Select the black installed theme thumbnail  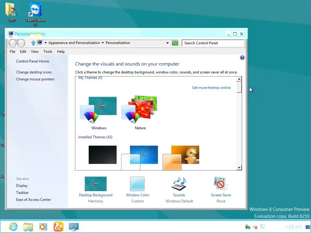(x=103, y=155)
